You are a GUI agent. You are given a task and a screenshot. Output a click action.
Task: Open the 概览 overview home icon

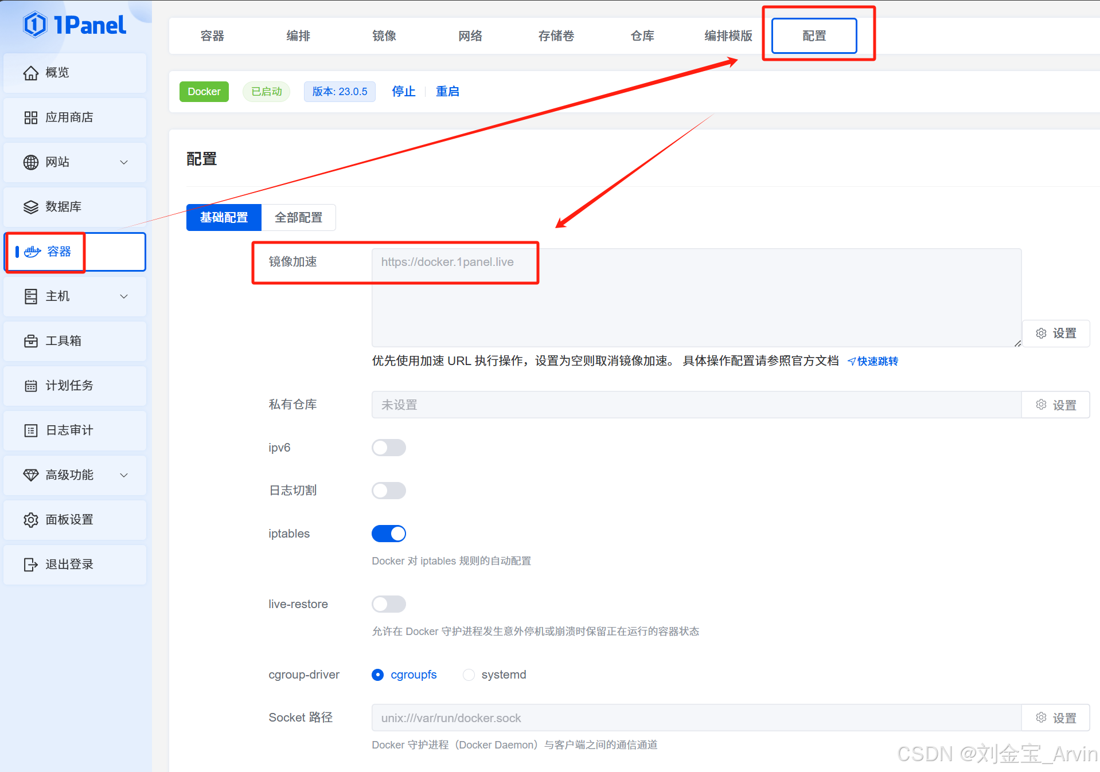coord(31,73)
